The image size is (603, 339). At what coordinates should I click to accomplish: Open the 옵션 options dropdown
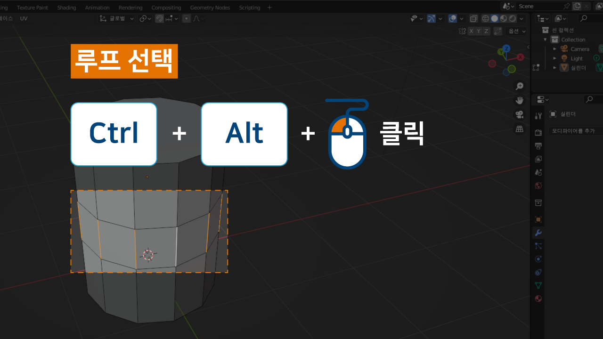515,31
